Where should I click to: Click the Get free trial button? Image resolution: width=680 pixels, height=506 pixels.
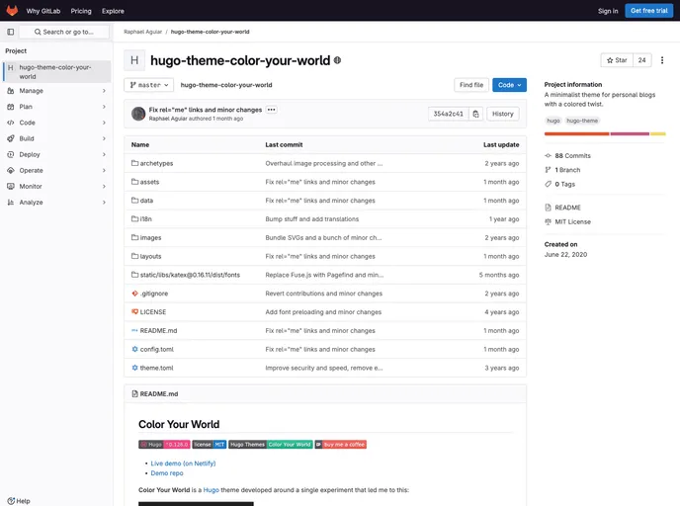pos(648,11)
